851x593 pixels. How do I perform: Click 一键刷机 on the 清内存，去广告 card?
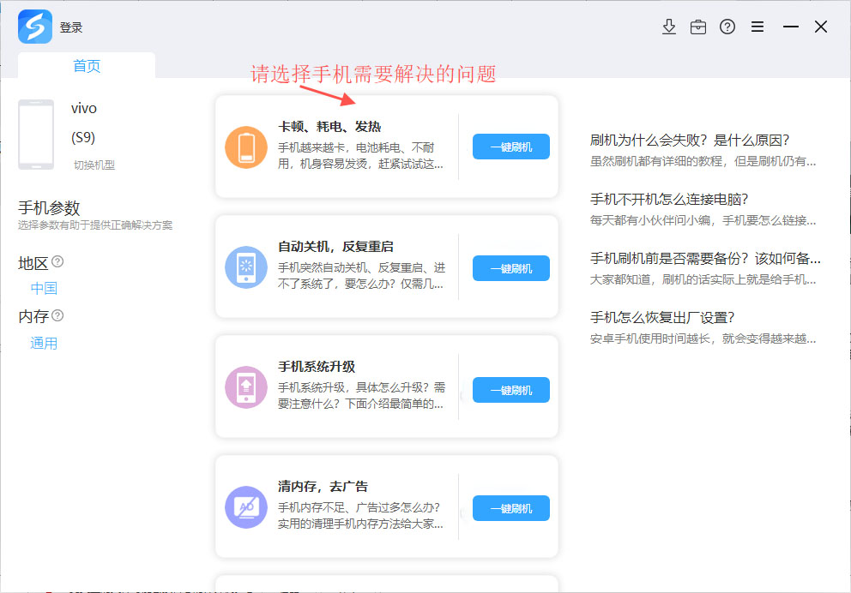click(510, 508)
